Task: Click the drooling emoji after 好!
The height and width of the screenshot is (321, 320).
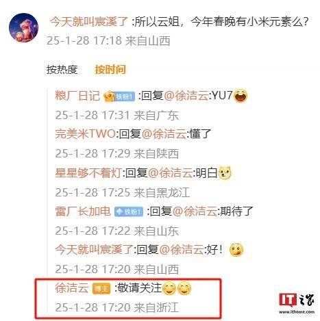Action: tap(236, 250)
